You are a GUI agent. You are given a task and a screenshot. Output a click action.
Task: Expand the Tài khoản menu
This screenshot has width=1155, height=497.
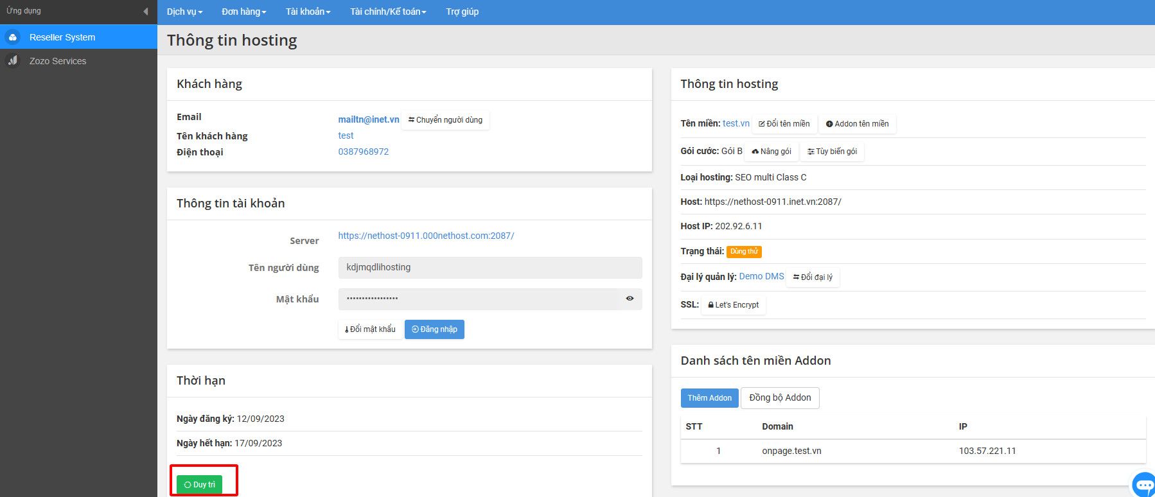[x=308, y=12]
